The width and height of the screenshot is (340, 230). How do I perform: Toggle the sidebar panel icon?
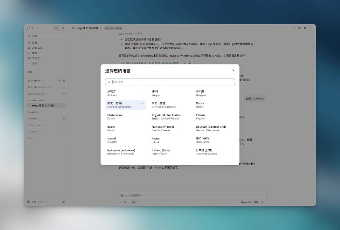pyautogui.click(x=28, y=28)
